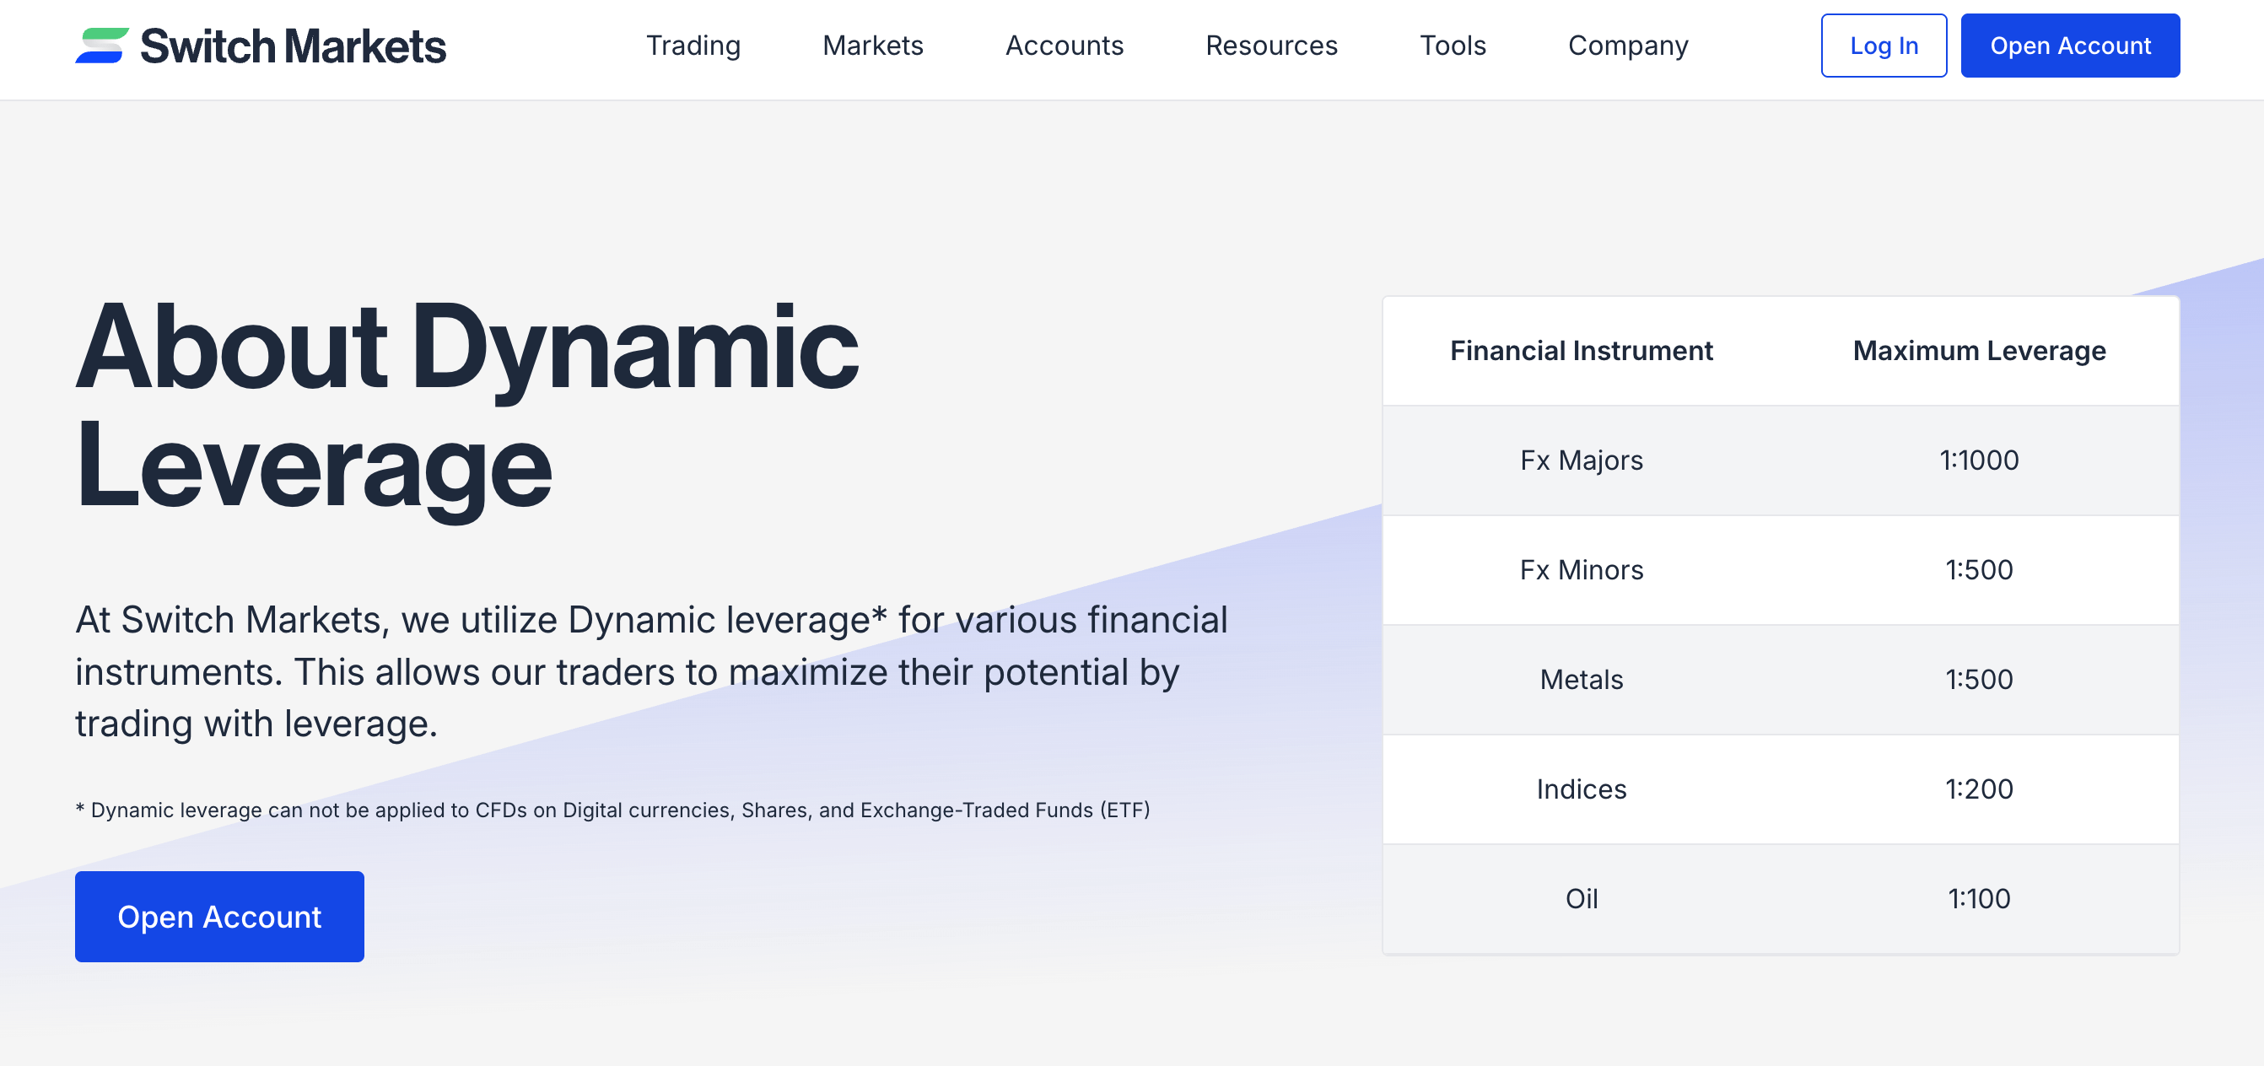Click the Indices instrument cell
The image size is (2264, 1066).
(x=1580, y=789)
